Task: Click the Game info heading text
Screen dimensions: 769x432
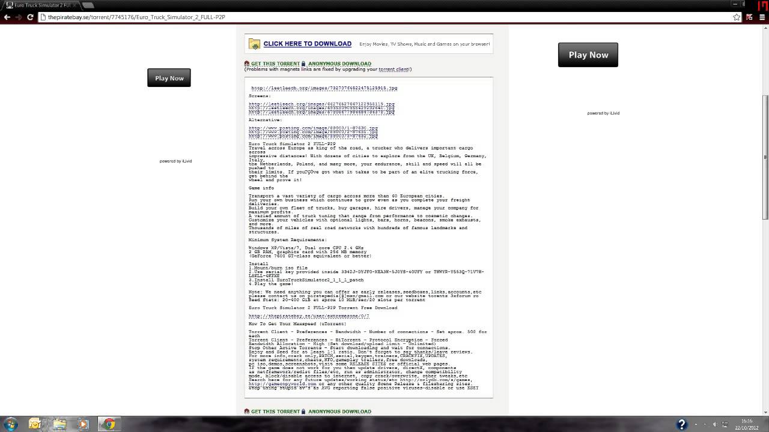Action: coord(261,188)
